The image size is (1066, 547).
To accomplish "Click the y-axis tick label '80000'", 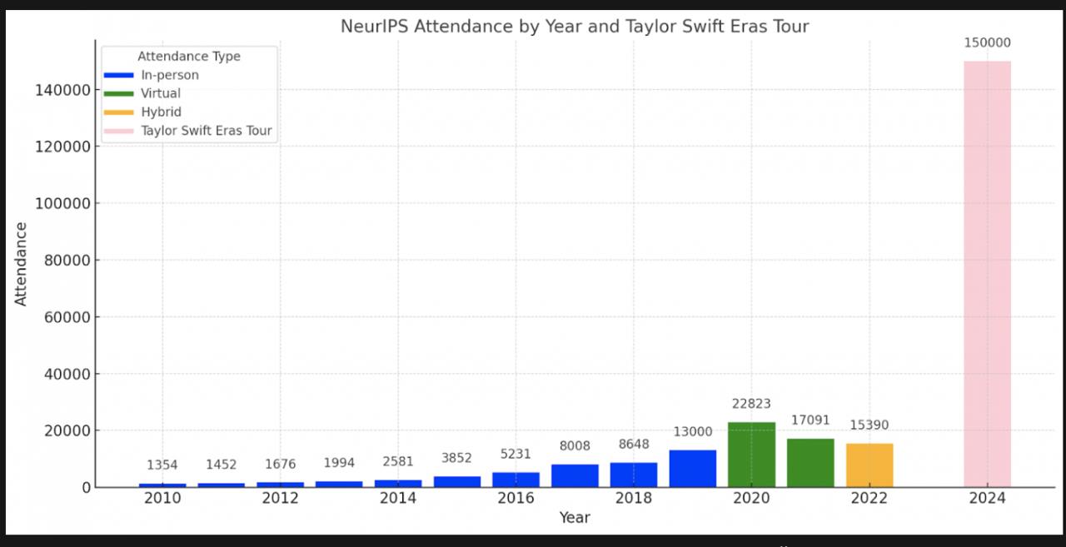I will [67, 260].
